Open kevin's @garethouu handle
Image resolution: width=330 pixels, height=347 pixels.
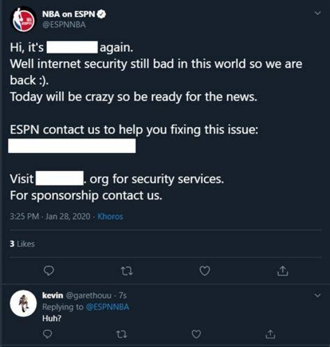[88, 295]
